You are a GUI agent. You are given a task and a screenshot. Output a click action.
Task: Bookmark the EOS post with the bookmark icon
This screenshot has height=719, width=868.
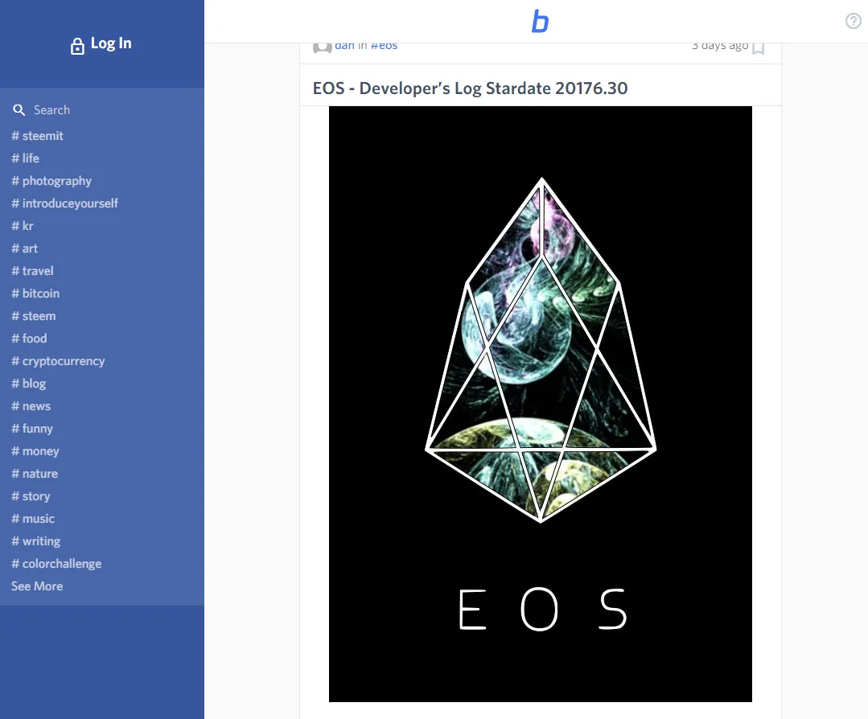pos(759,48)
